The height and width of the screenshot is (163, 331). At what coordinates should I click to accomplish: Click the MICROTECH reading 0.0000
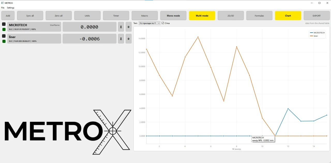(x=89, y=27)
